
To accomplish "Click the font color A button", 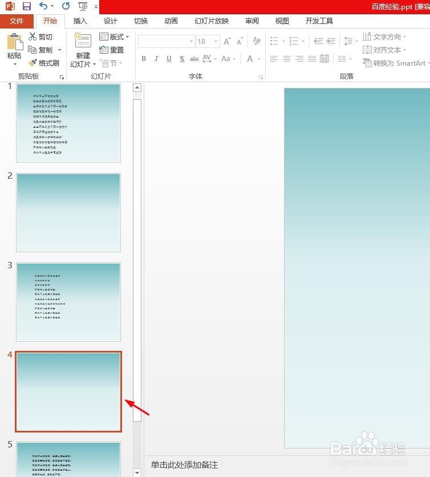I will pyautogui.click(x=250, y=59).
